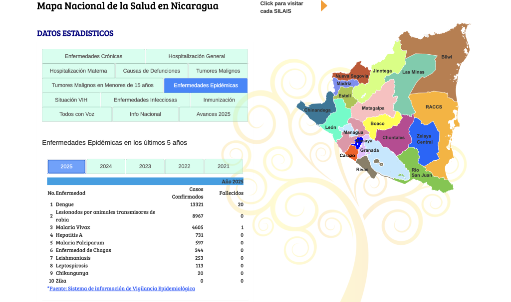Open the Tumores Malignos tab

point(218,71)
